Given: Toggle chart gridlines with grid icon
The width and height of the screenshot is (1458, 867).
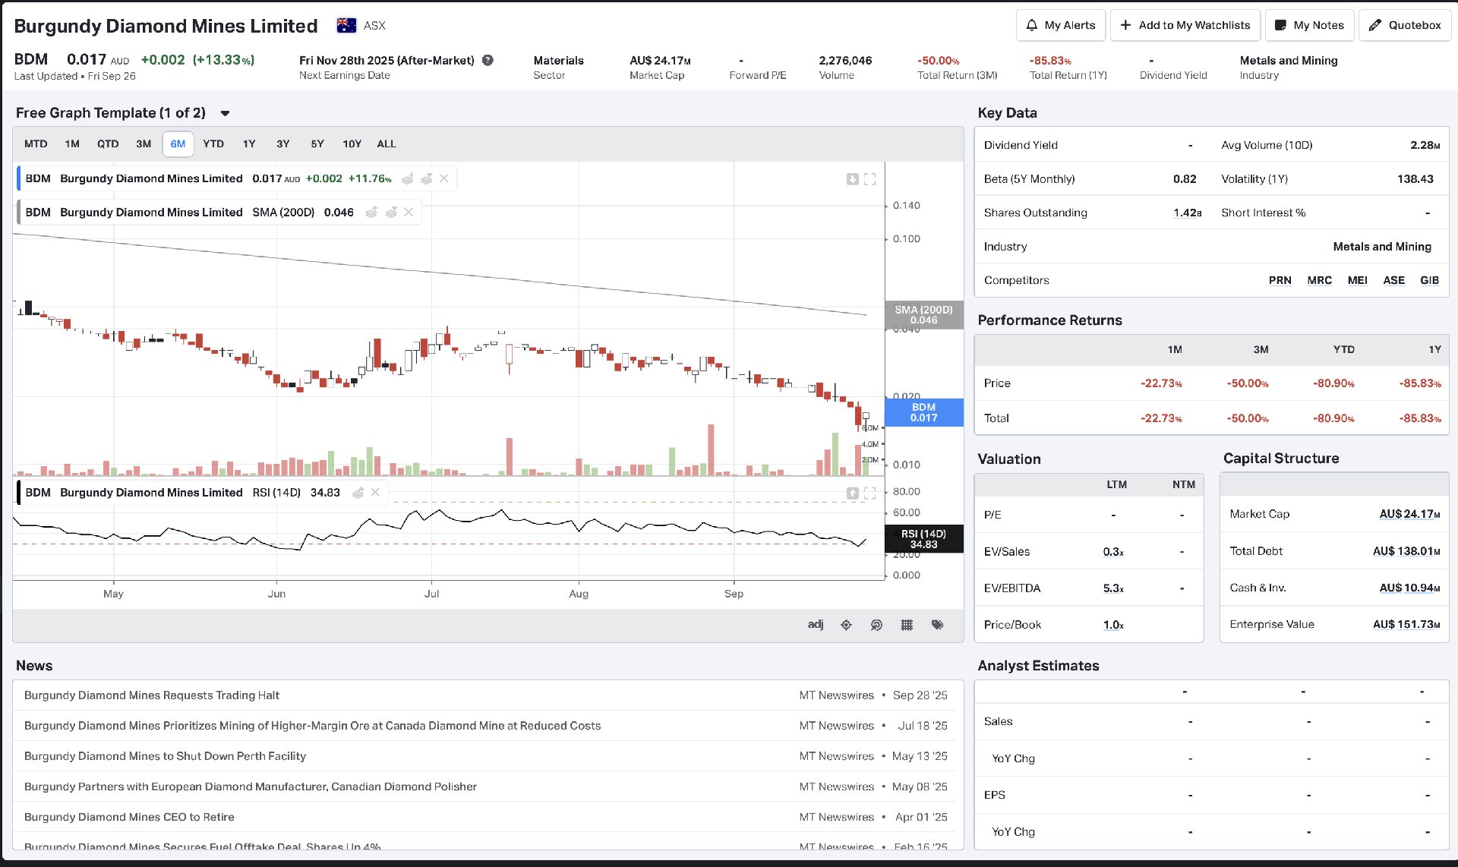Looking at the screenshot, I should point(907,625).
